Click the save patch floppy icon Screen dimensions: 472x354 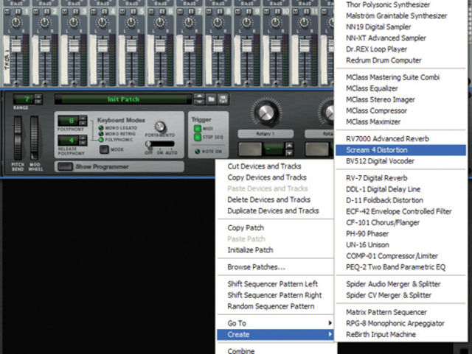(223, 99)
